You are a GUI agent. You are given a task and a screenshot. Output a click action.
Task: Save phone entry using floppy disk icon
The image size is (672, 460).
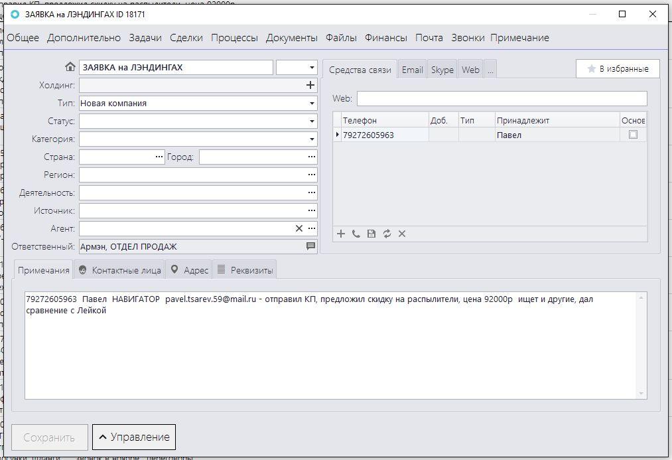coord(371,234)
